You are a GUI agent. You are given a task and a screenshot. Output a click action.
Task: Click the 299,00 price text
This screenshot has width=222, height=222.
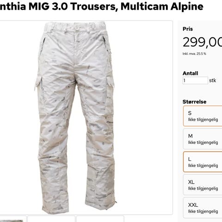(202, 42)
